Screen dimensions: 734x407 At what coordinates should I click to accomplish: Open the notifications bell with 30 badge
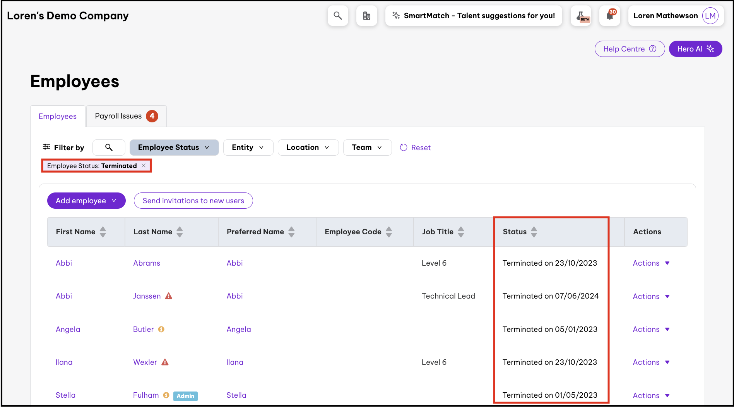pos(610,16)
